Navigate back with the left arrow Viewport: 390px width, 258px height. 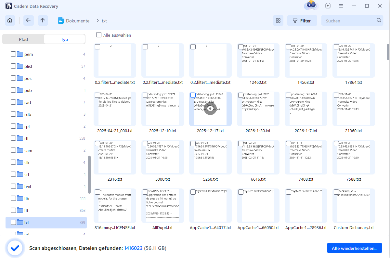pyautogui.click(x=28, y=20)
